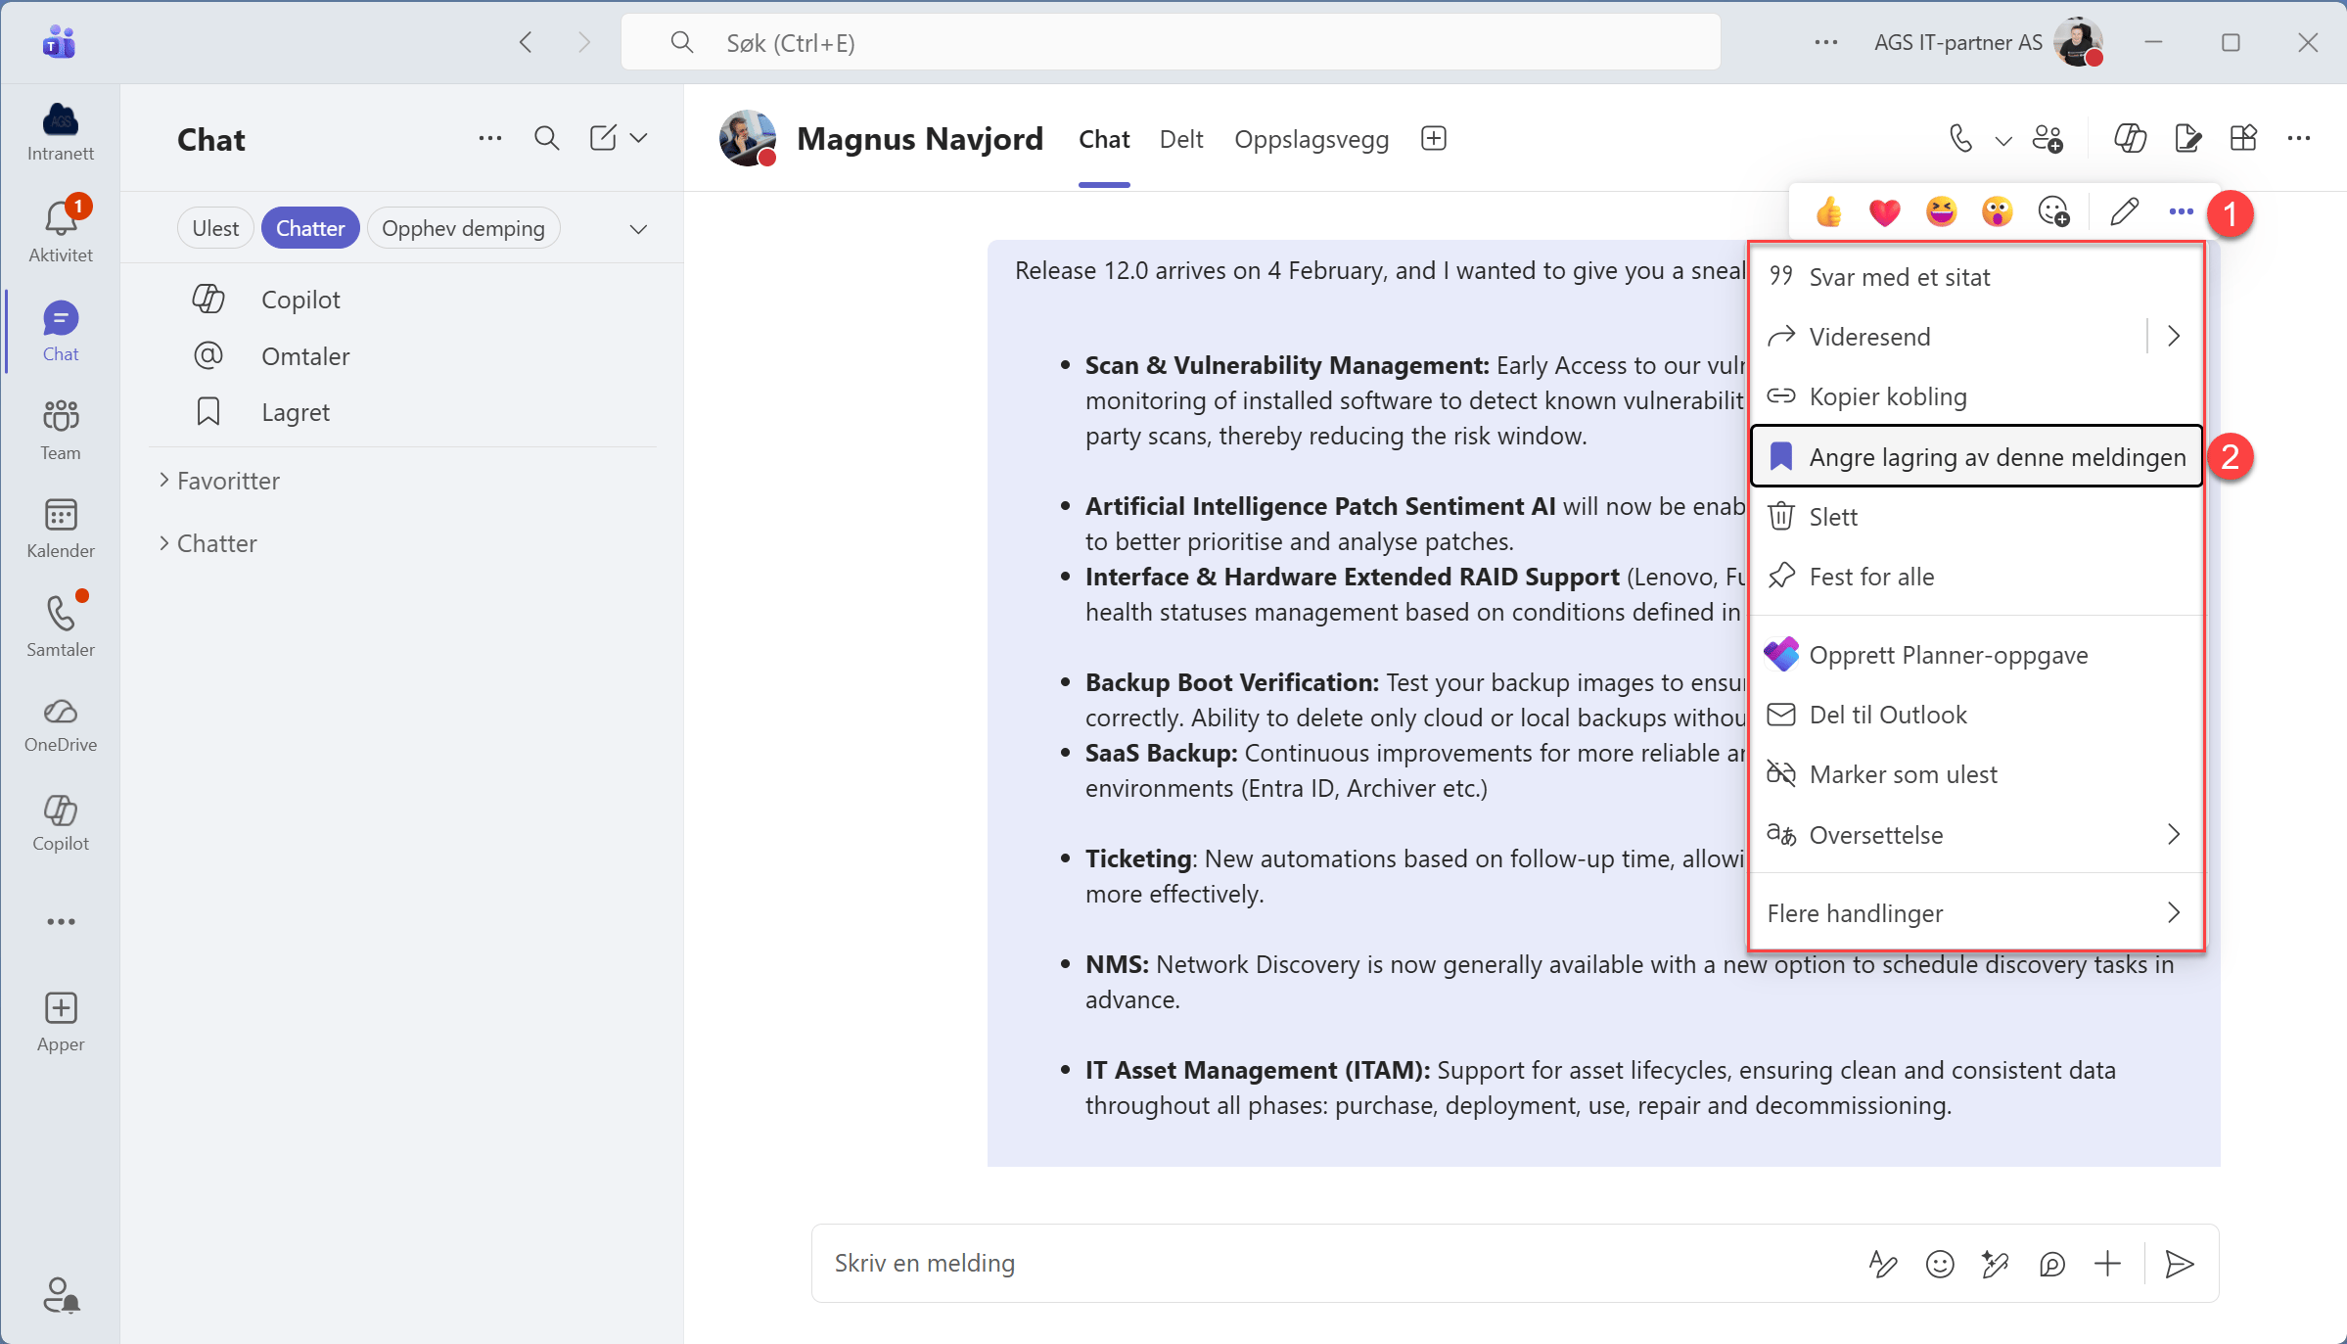React with the thumbs up emoji

[x=1828, y=211]
